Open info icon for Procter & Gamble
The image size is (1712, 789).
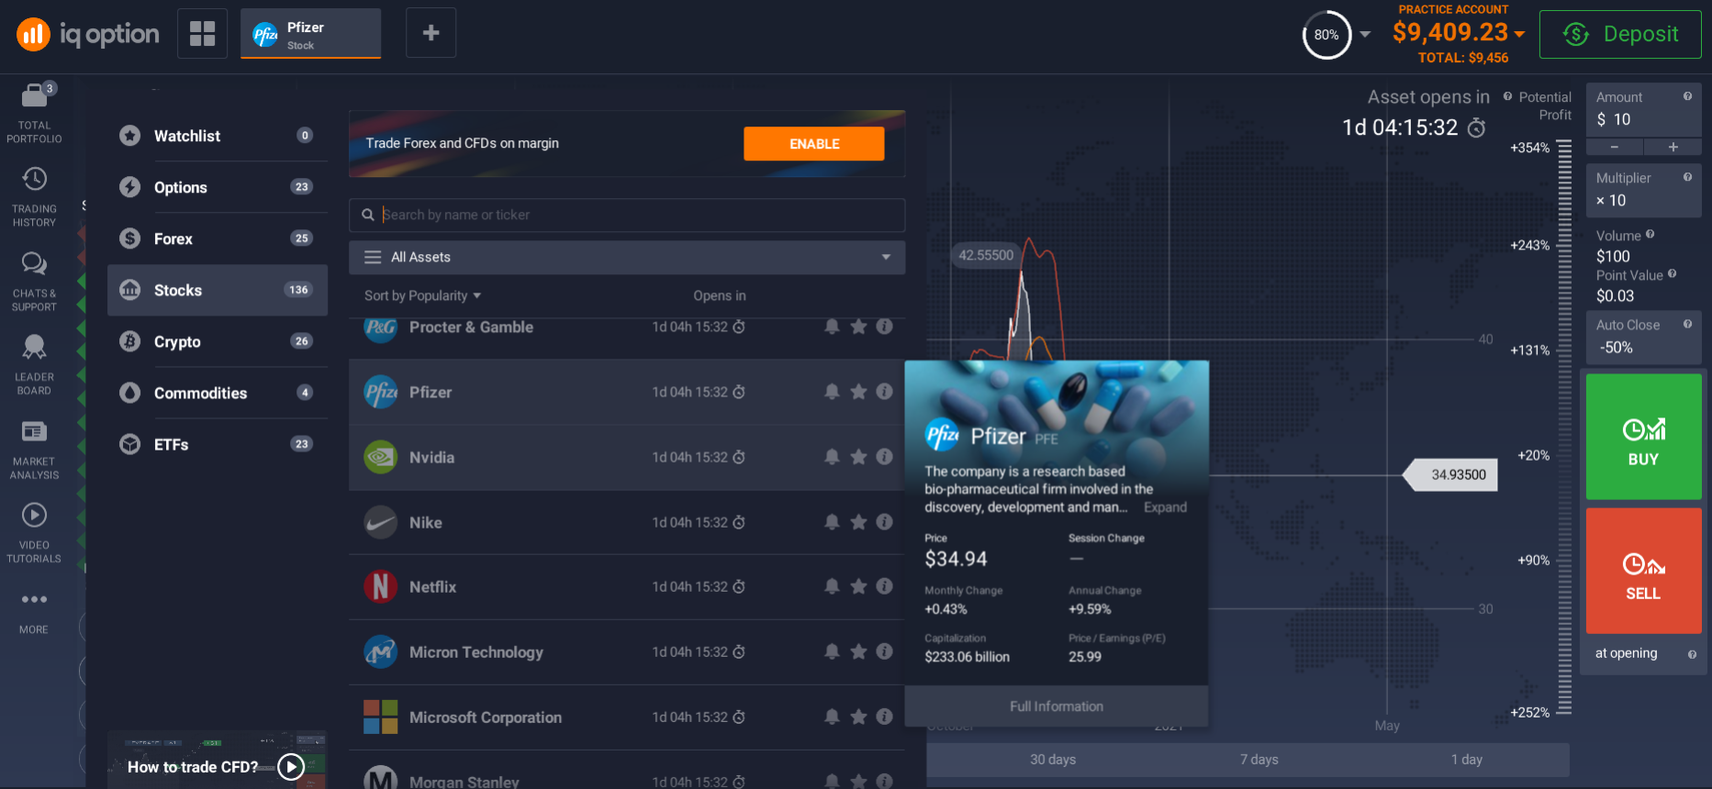885,327
